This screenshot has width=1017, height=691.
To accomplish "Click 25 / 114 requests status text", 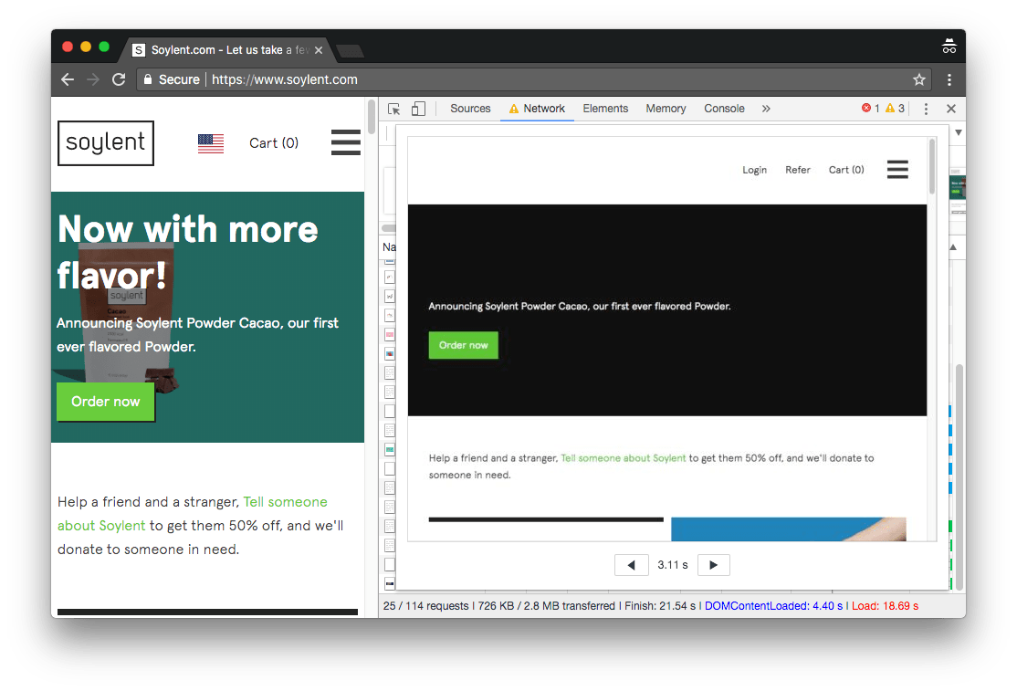I will [425, 605].
